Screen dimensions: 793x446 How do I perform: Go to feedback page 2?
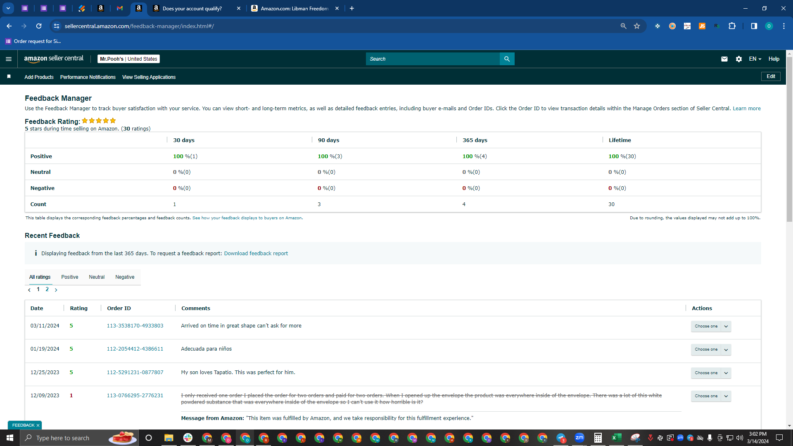click(x=47, y=289)
